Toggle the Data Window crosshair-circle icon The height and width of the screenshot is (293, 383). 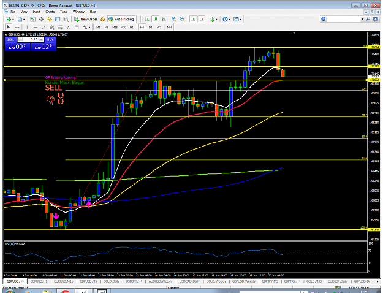[x=41, y=19]
